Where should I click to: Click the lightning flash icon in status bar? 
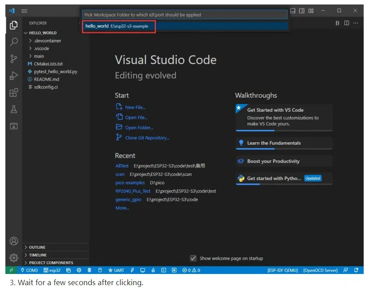(133, 270)
